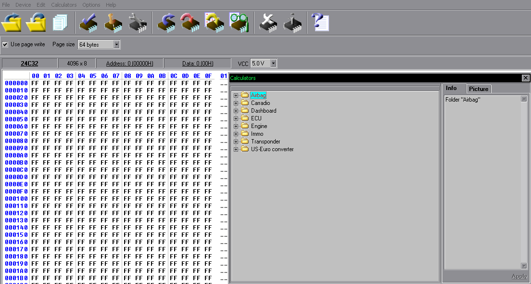This screenshot has height=284, width=531.
Task: Open the Page size dropdown
Action: (x=116, y=45)
